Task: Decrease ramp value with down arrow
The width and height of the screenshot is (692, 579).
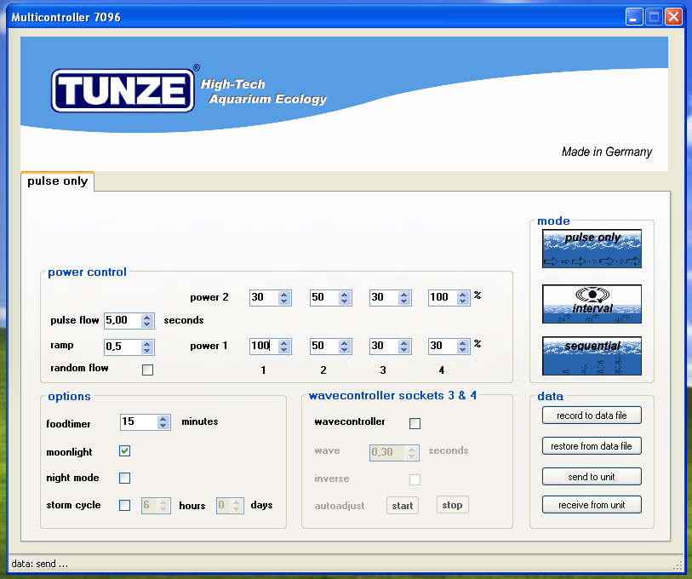Action: [147, 351]
